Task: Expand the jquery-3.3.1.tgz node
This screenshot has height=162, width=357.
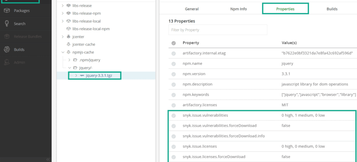Action: (x=76, y=75)
